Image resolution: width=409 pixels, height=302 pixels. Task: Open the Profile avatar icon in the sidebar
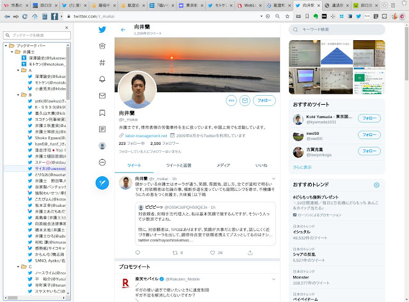(x=102, y=146)
